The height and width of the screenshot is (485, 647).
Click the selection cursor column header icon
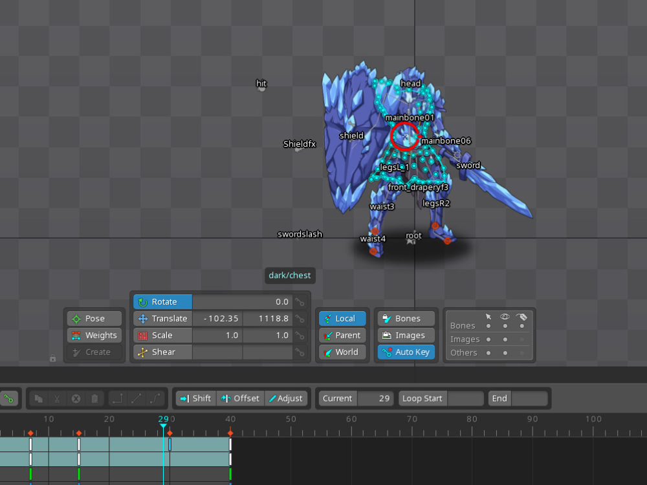(488, 316)
